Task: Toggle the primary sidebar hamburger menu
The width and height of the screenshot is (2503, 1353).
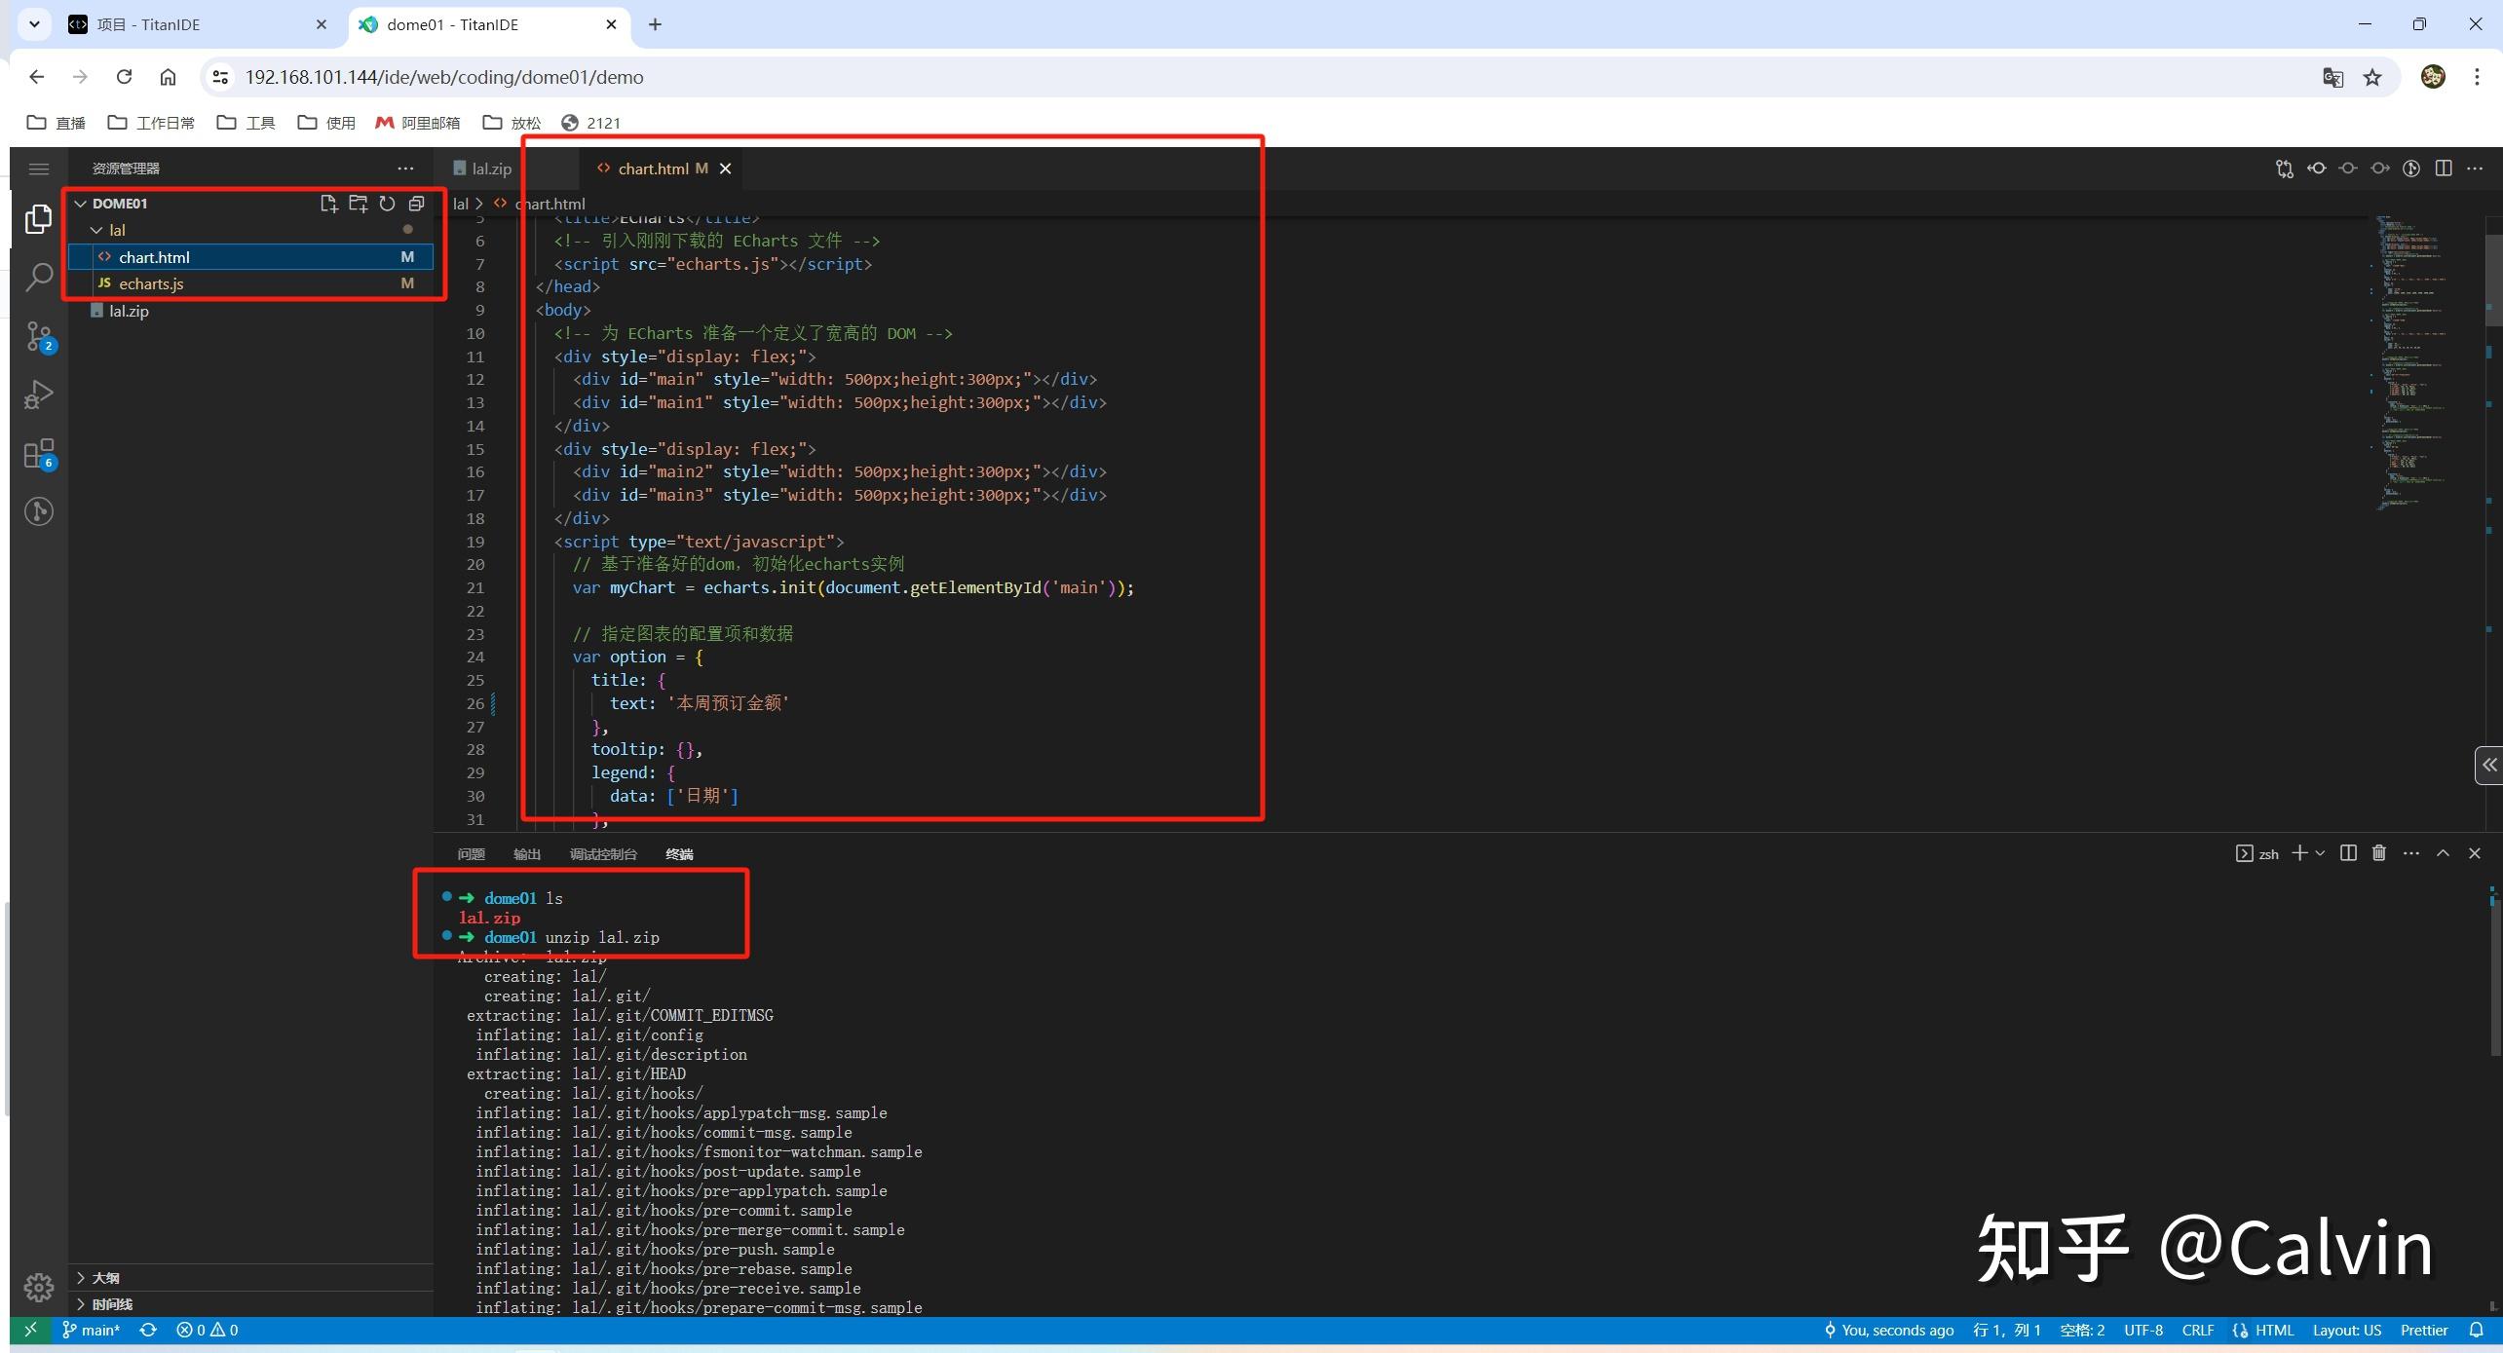Action: pos(38,169)
